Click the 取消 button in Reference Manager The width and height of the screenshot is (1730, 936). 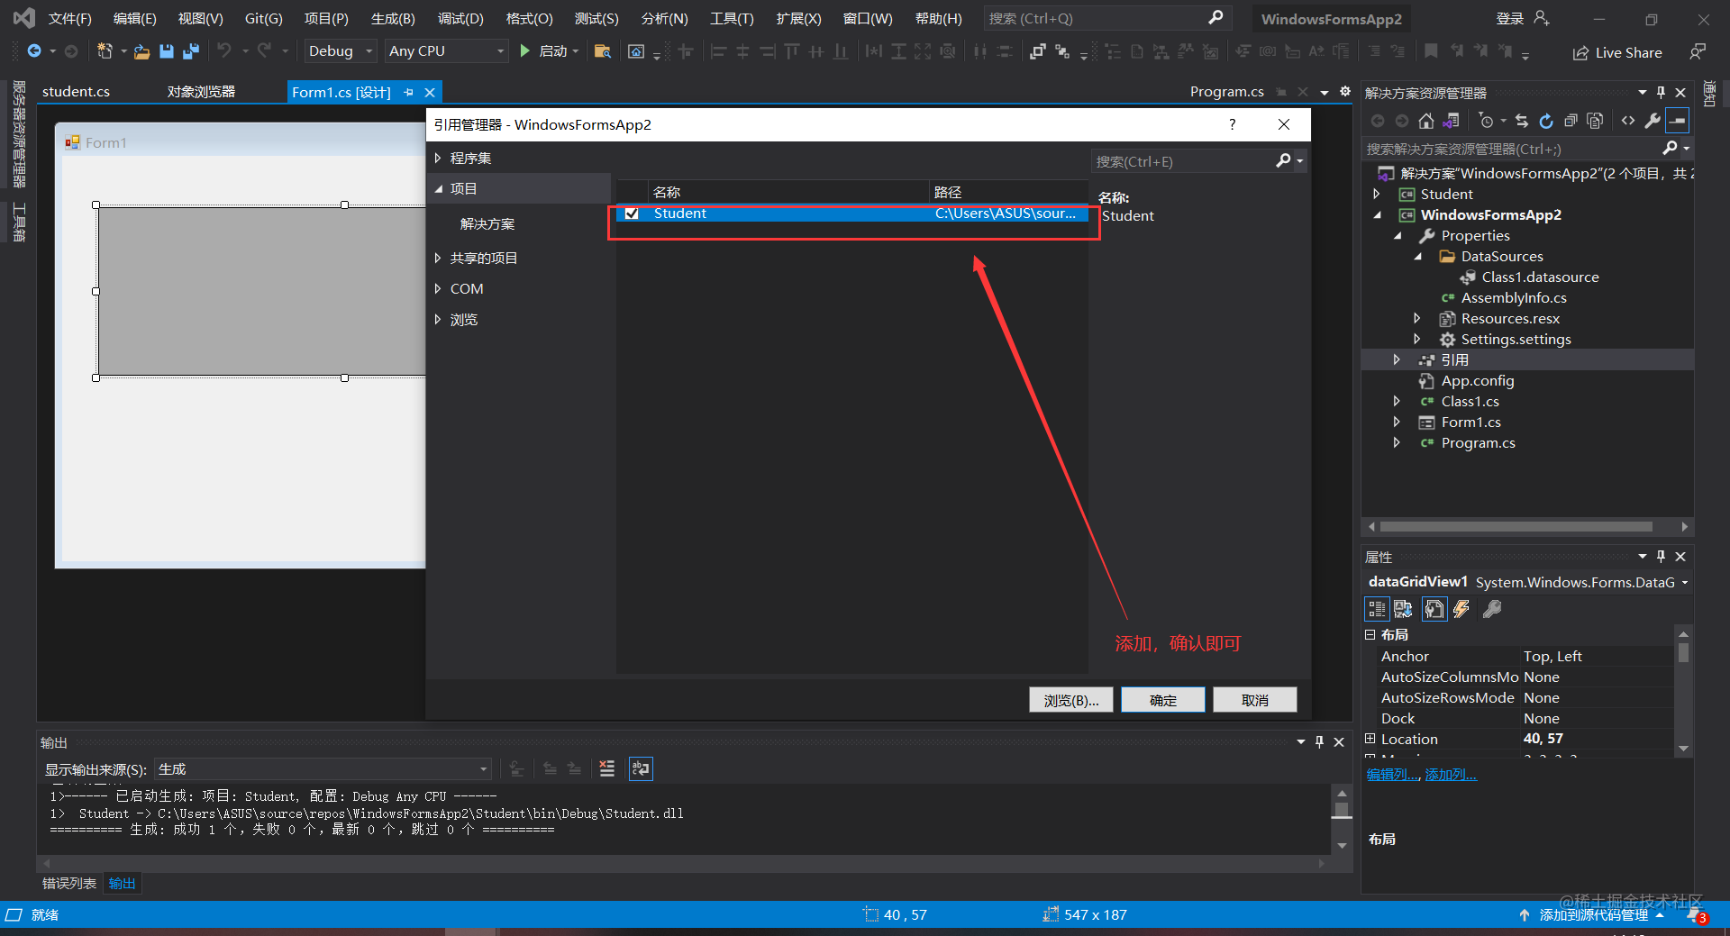1254,700
